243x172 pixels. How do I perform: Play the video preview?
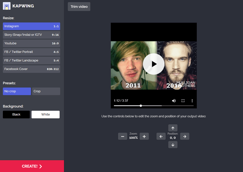[153, 64]
